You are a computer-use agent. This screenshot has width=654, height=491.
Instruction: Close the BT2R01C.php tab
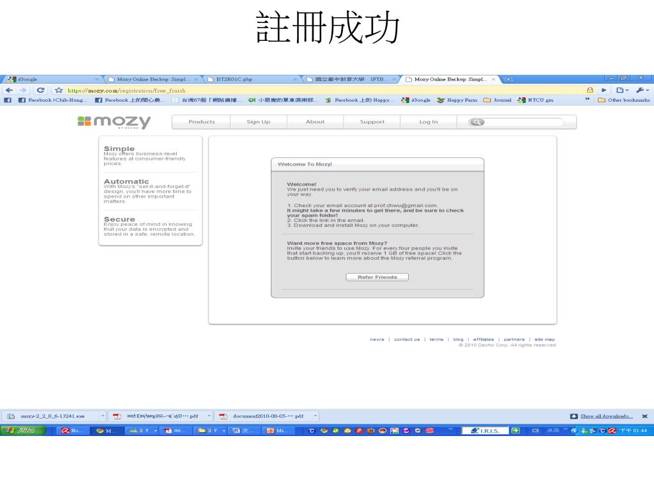(x=295, y=79)
